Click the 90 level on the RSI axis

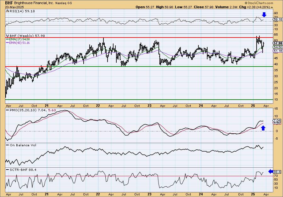(x=276, y=13)
